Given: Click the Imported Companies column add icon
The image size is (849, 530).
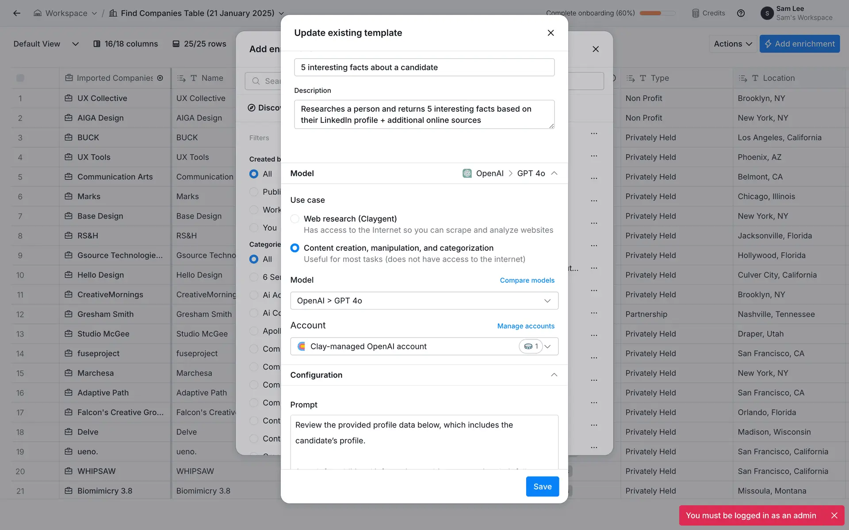Looking at the screenshot, I should 160,78.
